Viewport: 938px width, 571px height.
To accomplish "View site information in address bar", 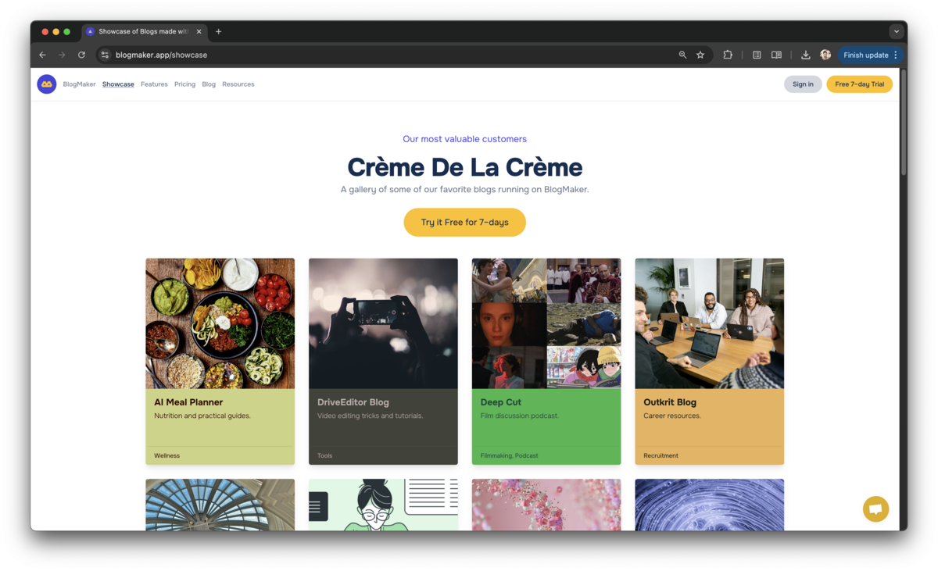I will [105, 55].
